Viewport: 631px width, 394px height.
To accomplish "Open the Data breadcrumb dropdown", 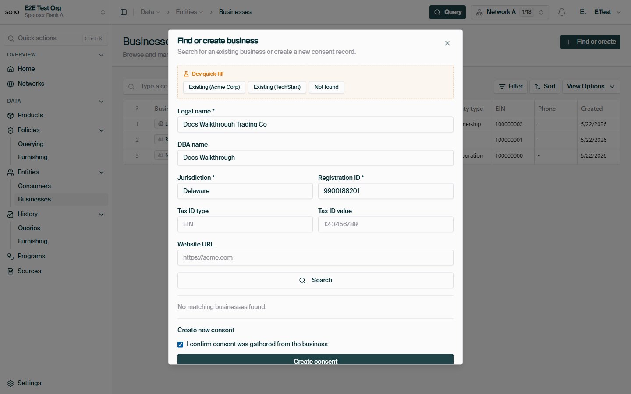I will (x=150, y=12).
